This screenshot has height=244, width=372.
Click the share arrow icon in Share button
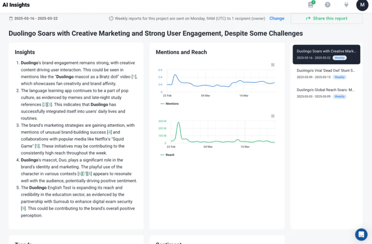[x=308, y=19]
